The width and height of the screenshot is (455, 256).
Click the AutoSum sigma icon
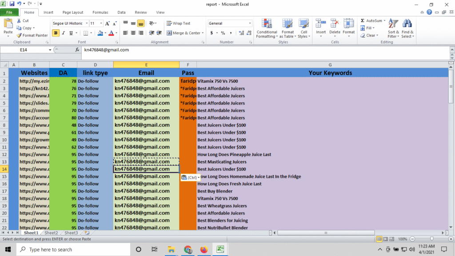(363, 21)
